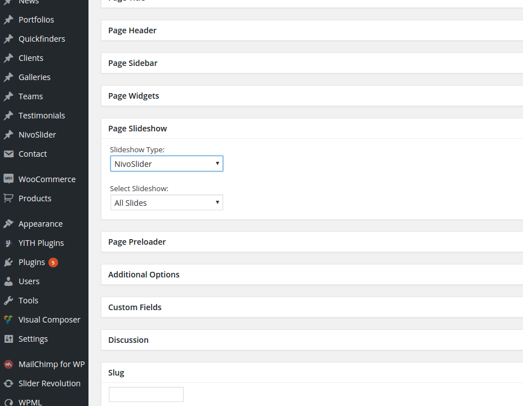Open the Select Slideshow dropdown
Screen dimensions: 523x406
pos(166,203)
